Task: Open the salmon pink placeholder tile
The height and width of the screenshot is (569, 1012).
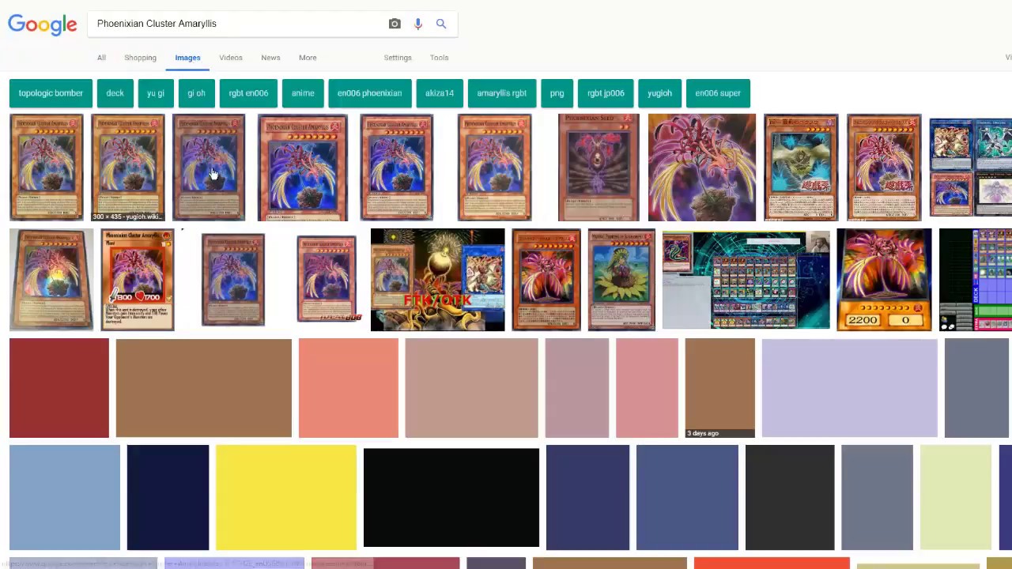Action: tap(349, 388)
